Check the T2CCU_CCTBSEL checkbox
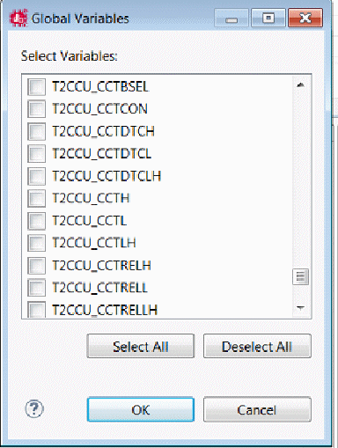Image resolution: width=338 pixels, height=448 pixels. pos(36,87)
